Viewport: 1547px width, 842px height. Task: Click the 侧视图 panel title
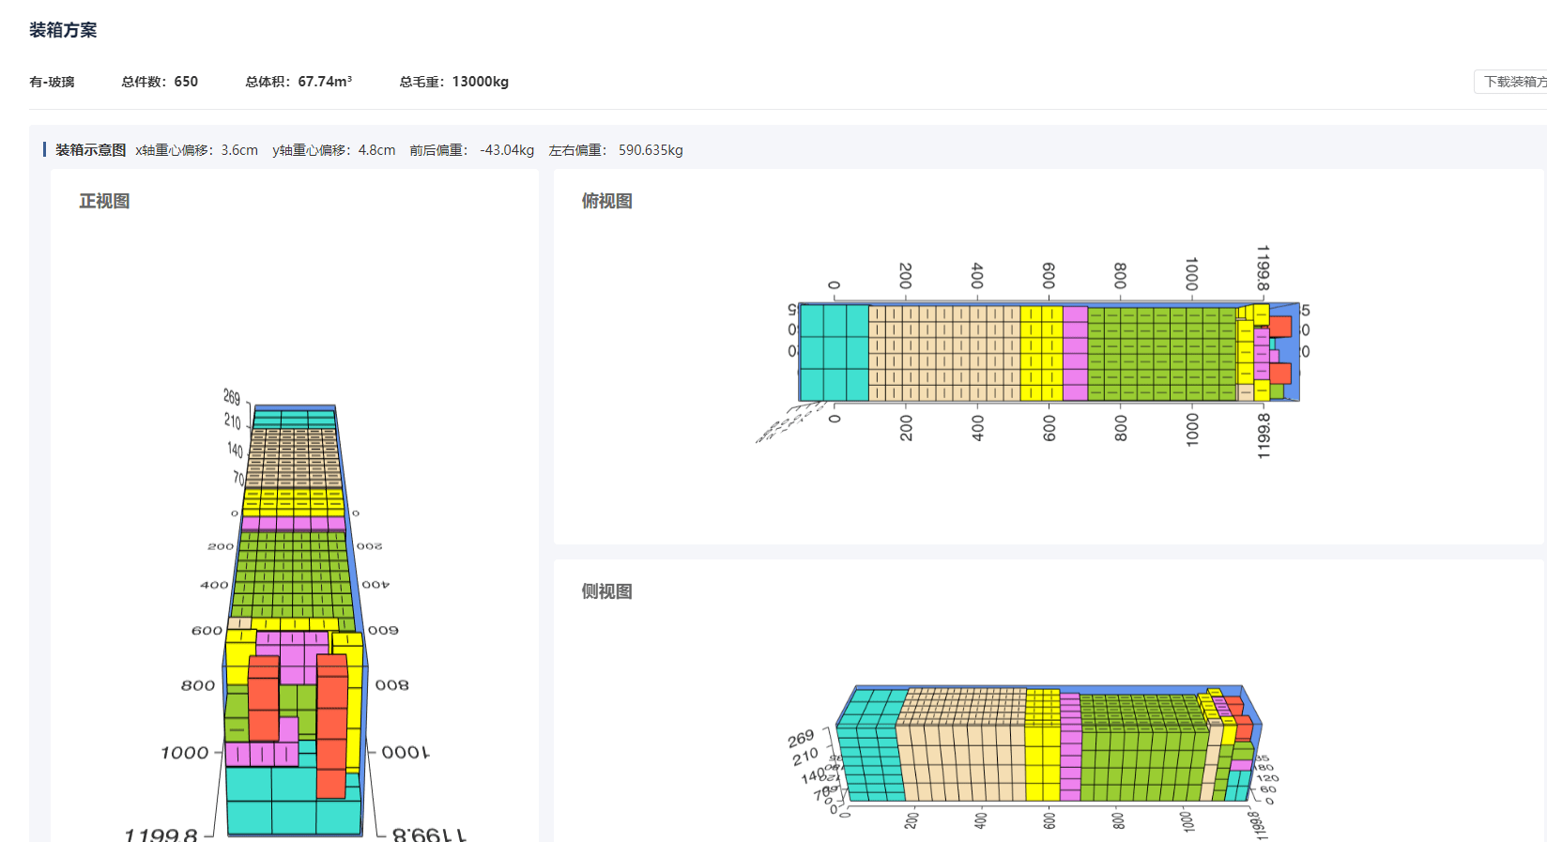pyautogui.click(x=606, y=591)
